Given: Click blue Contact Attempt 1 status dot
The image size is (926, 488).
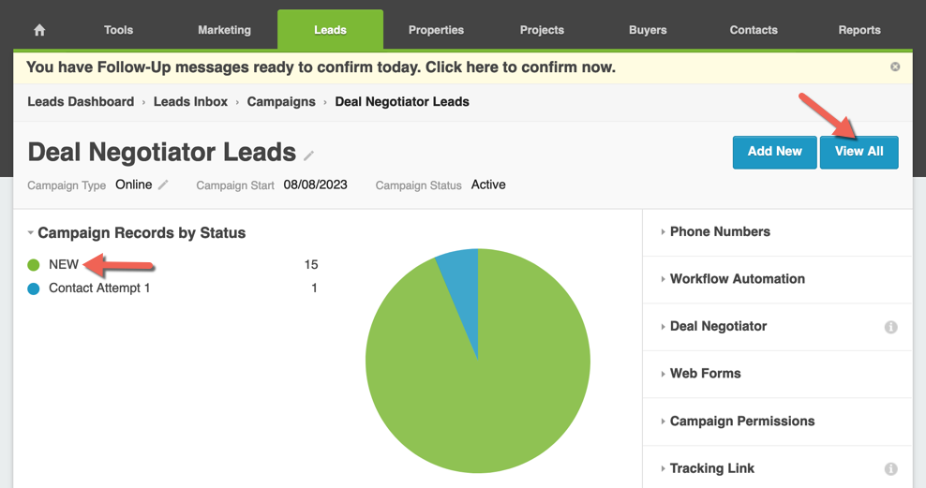Looking at the screenshot, I should coord(34,288).
